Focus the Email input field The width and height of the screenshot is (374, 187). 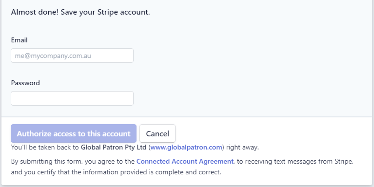coord(72,56)
